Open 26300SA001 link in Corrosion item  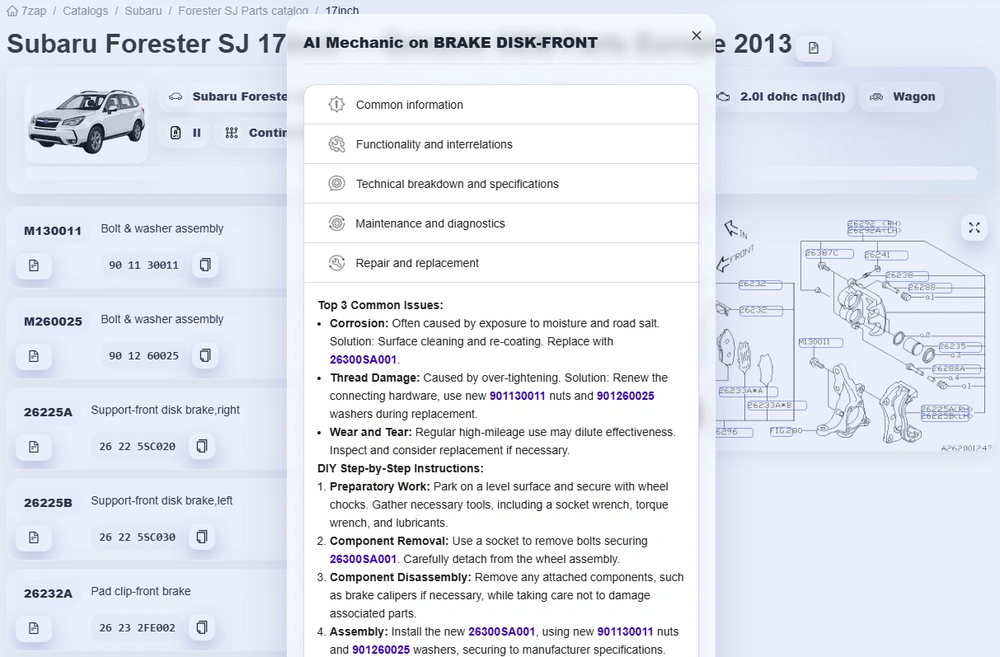pyautogui.click(x=364, y=359)
